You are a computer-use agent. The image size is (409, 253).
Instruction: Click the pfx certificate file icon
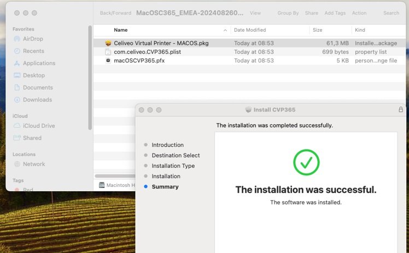tap(108, 61)
